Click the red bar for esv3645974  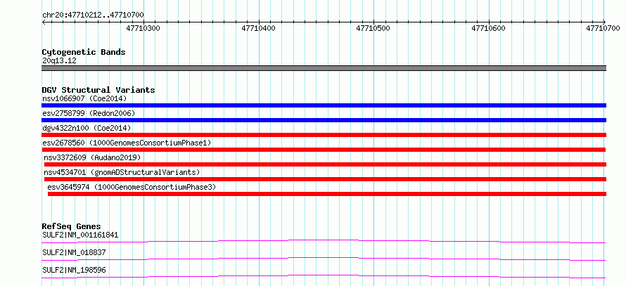327,194
